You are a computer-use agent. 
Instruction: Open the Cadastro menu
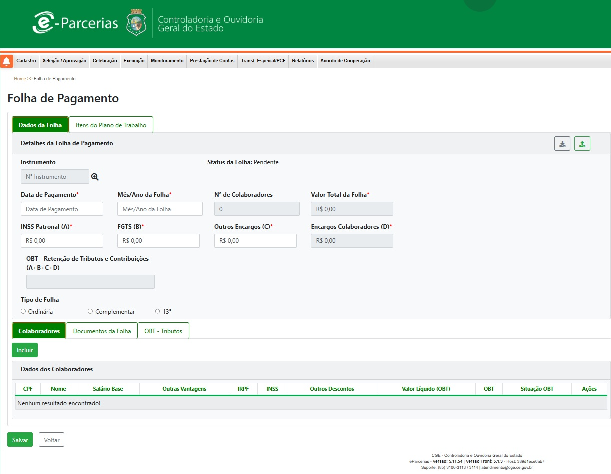point(26,60)
